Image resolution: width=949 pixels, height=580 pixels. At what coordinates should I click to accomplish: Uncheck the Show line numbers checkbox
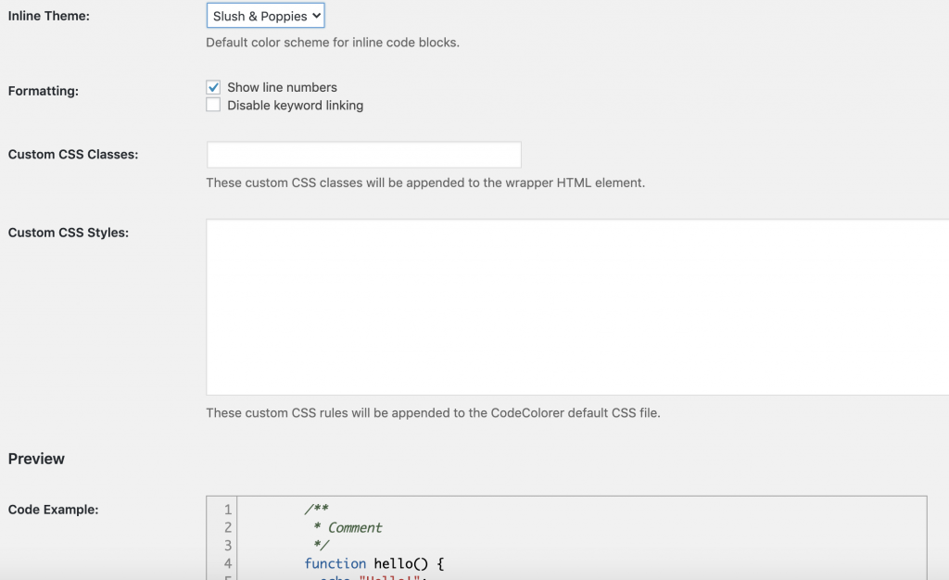point(213,87)
